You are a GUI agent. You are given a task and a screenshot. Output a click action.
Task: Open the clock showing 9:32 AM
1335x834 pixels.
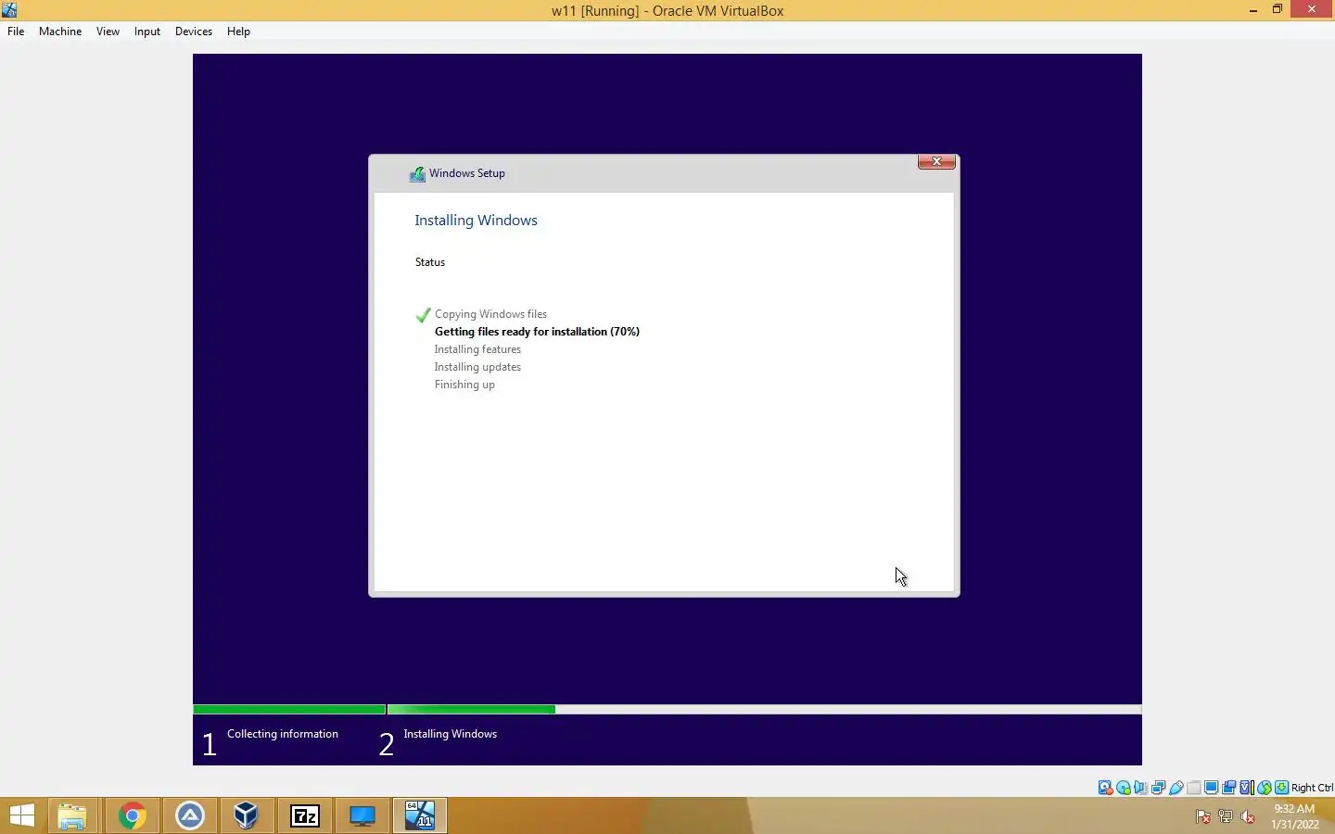click(x=1294, y=816)
